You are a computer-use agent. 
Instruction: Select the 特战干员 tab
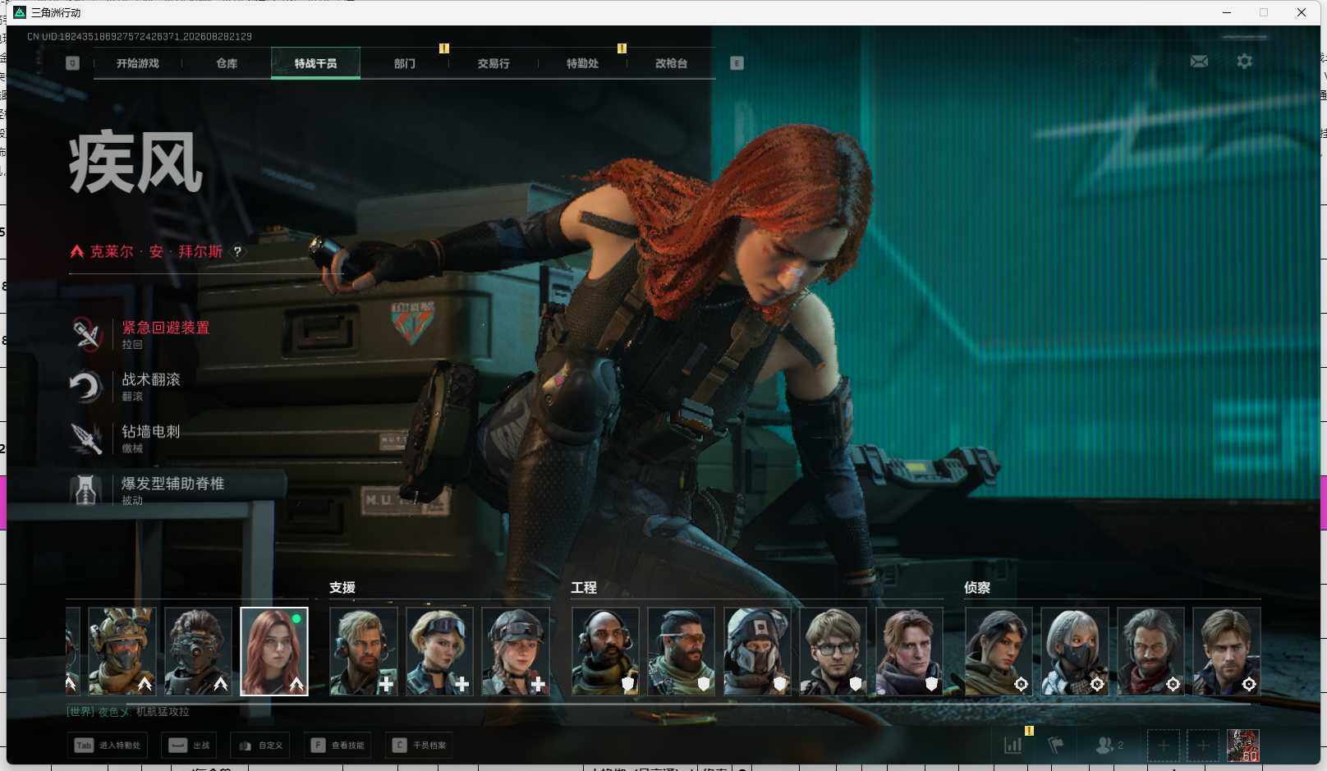pos(315,63)
